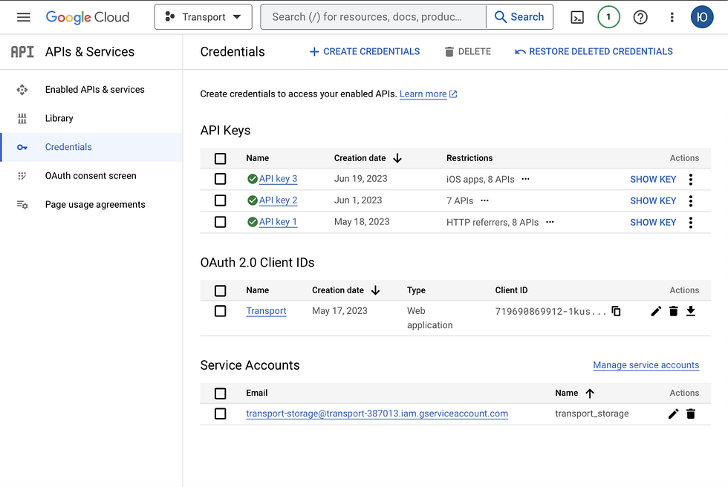
Task: Open more actions for API key 3
Action: pos(690,180)
